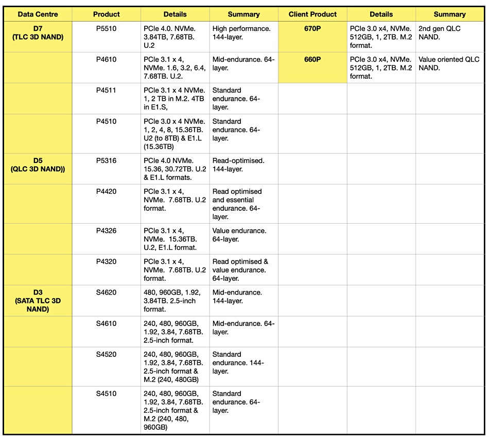The width and height of the screenshot is (489, 437).
Task: Select the 660P client product cell
Action: (x=312, y=67)
